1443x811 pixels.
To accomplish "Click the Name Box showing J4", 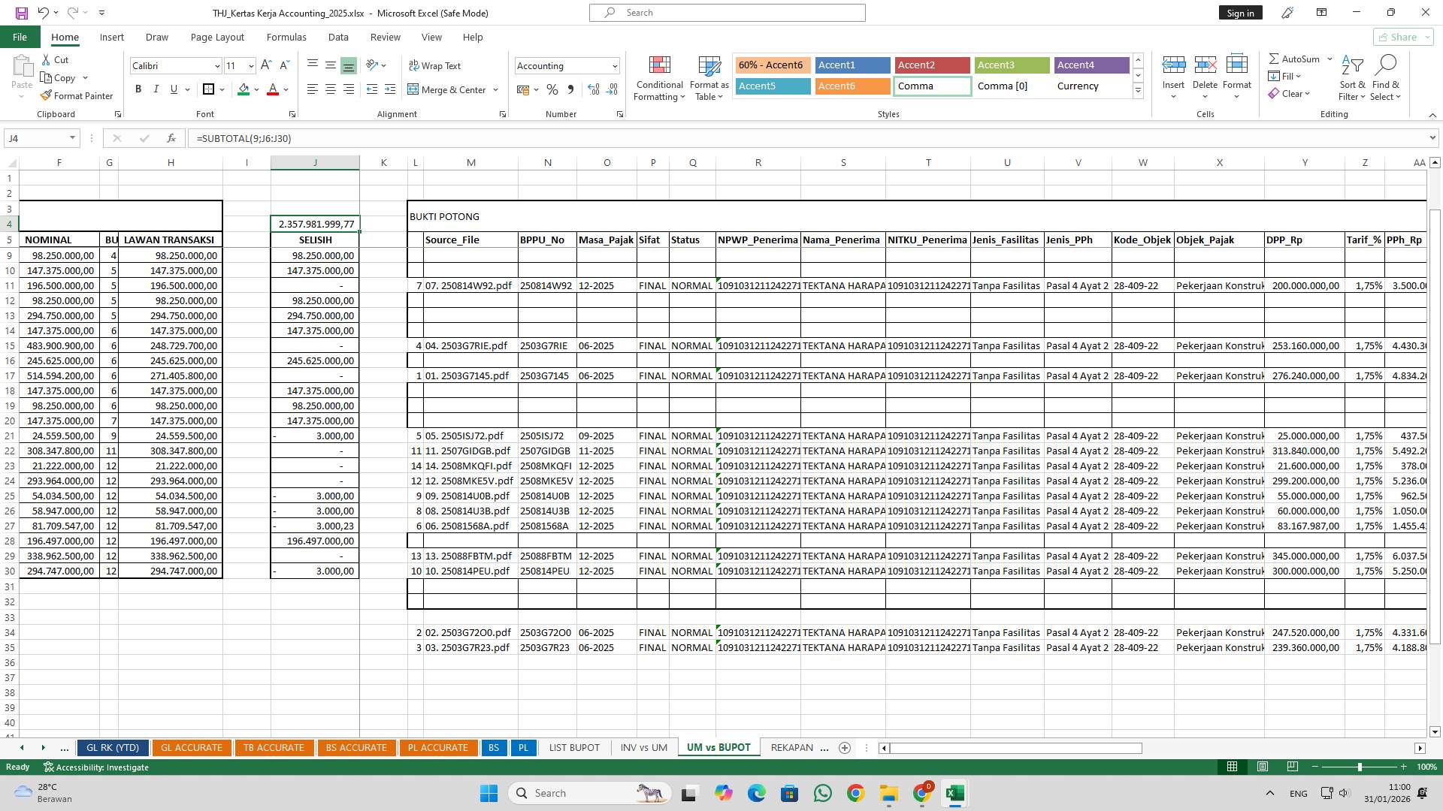I will pos(36,138).
